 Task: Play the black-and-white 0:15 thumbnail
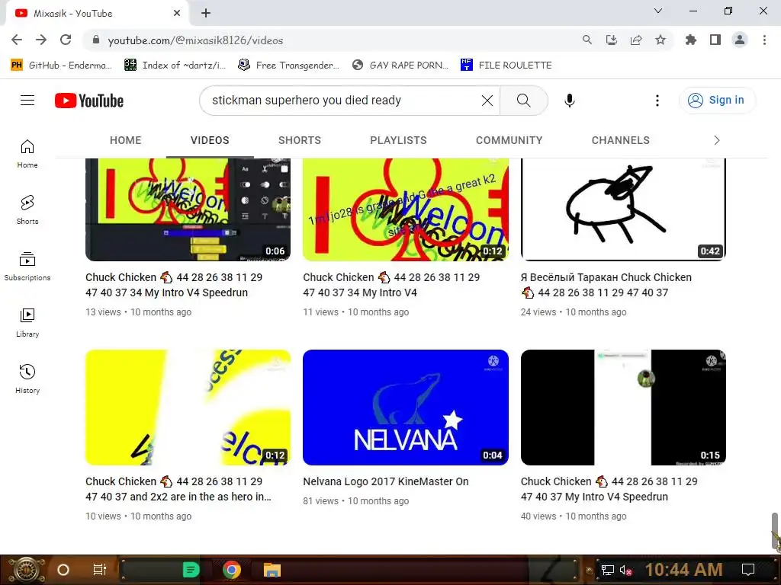click(623, 408)
